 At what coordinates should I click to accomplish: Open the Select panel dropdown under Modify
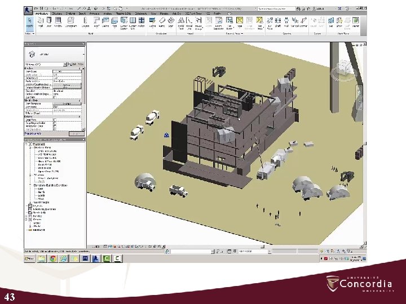(29, 34)
